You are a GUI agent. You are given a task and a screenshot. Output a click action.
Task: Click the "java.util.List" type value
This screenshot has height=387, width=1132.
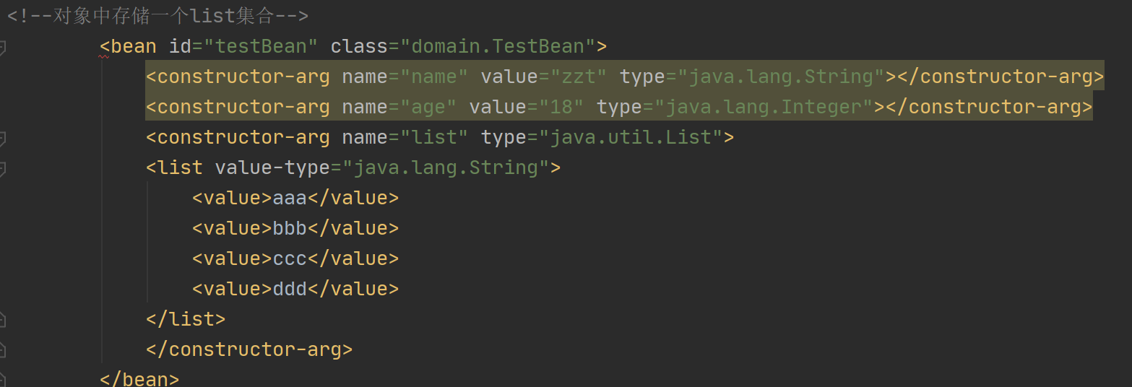pos(631,138)
